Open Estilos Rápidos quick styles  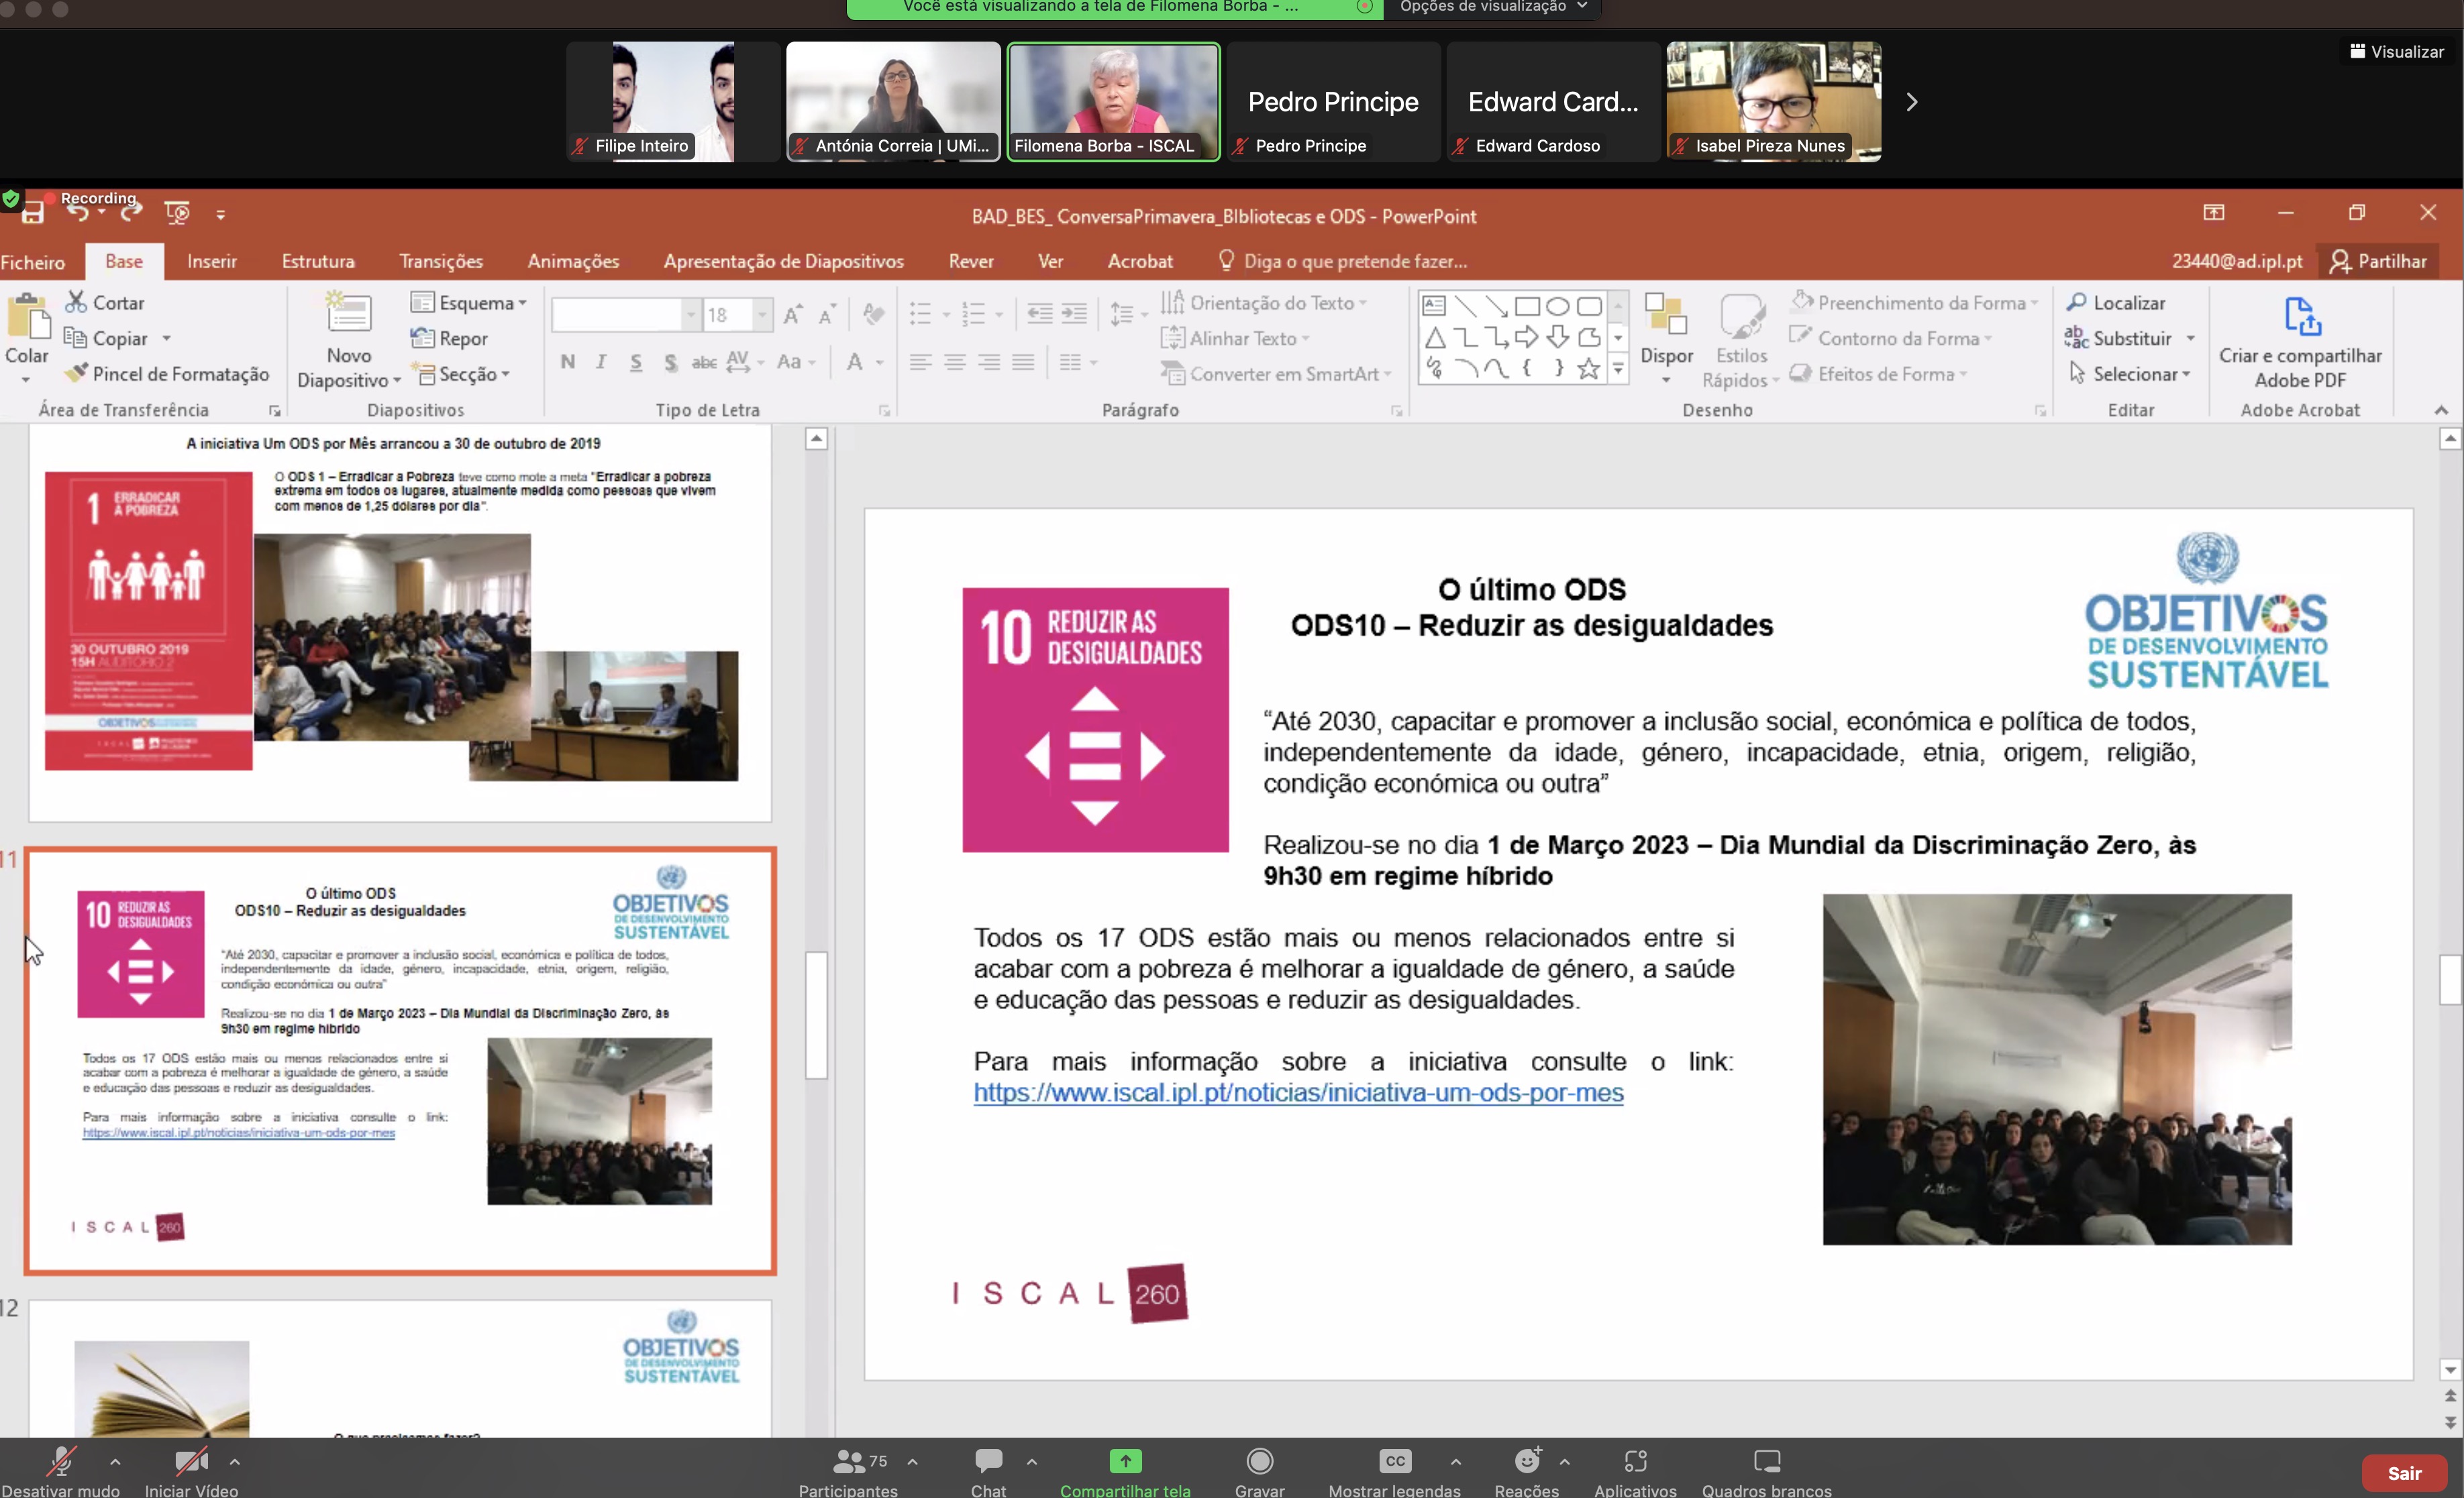click(1741, 341)
